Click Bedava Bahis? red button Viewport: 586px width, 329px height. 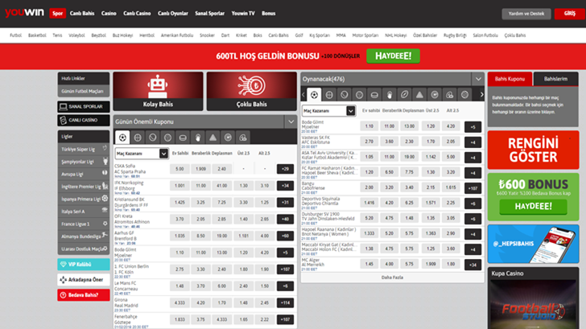click(84, 295)
